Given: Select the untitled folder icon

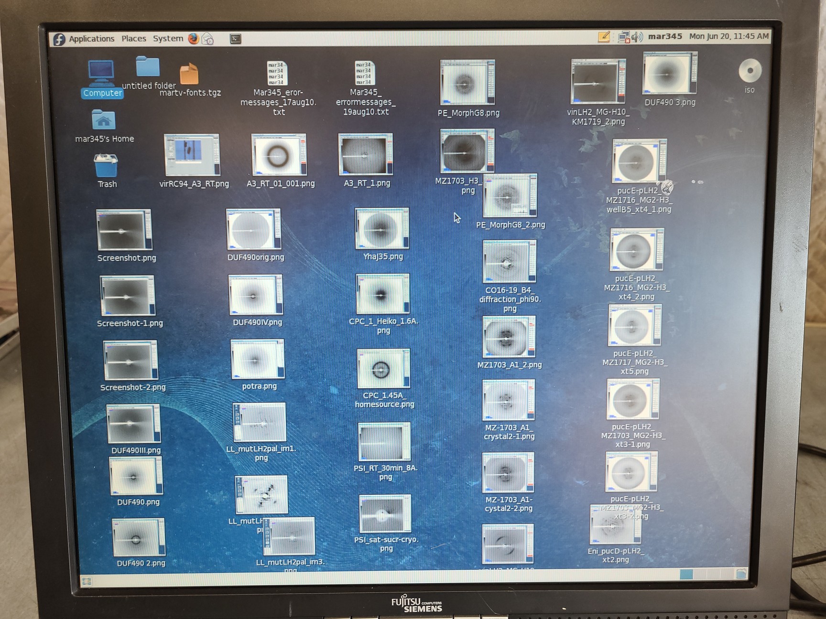Looking at the screenshot, I should [147, 67].
